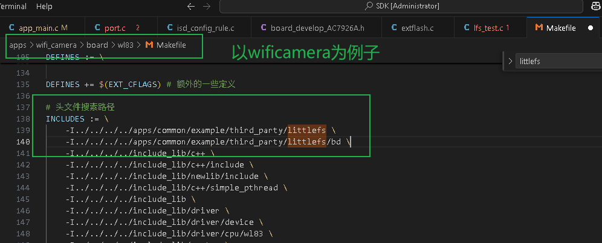
Task: Go back with the left arrow
Action: click(x=191, y=6)
